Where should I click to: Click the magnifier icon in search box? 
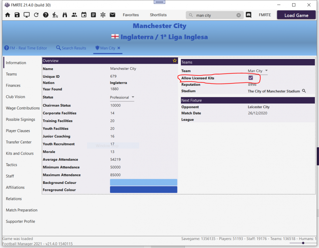(191, 15)
